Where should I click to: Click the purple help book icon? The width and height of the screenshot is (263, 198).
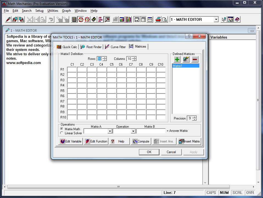pos(237,19)
